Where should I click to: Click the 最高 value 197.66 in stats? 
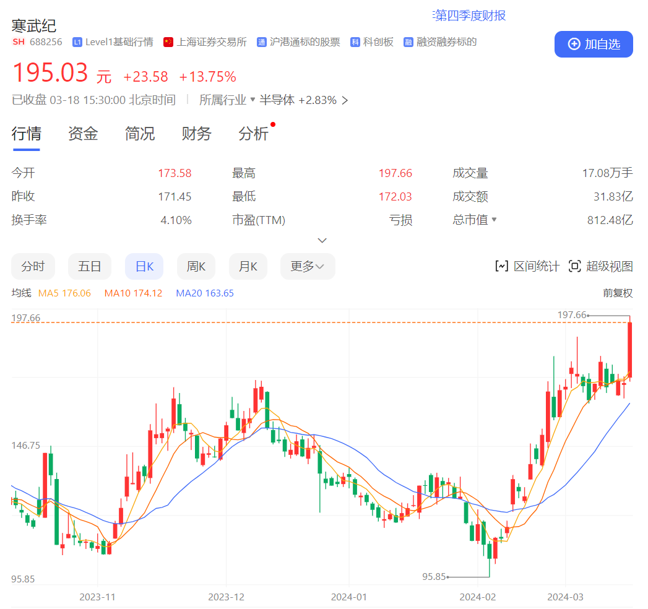(x=395, y=173)
